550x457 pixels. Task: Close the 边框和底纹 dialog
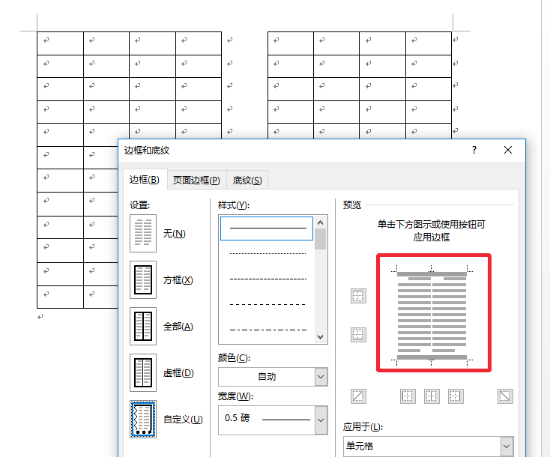(507, 150)
